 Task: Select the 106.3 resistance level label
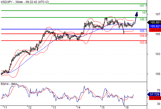click(x=143, y=19)
